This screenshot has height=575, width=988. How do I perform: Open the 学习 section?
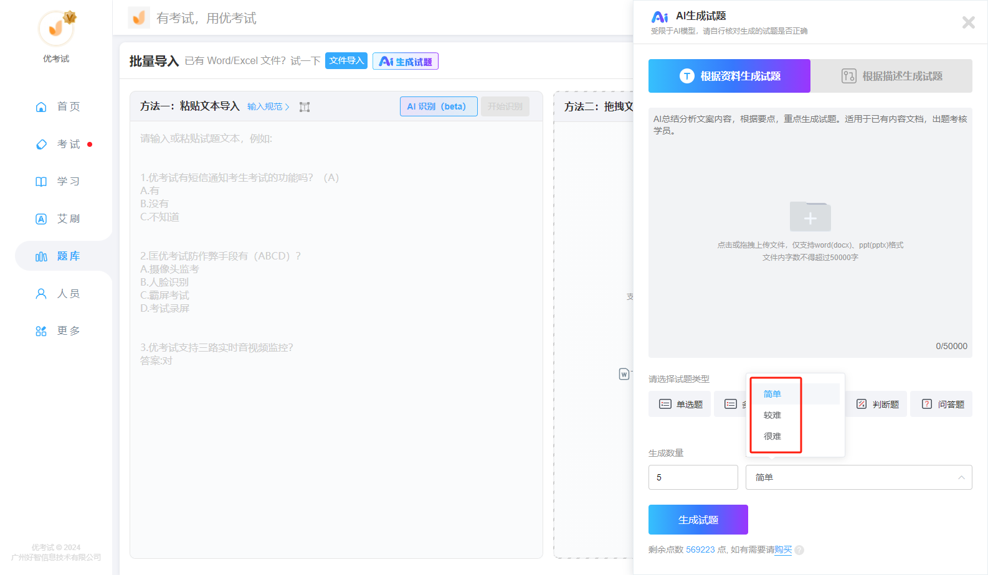[x=57, y=181]
